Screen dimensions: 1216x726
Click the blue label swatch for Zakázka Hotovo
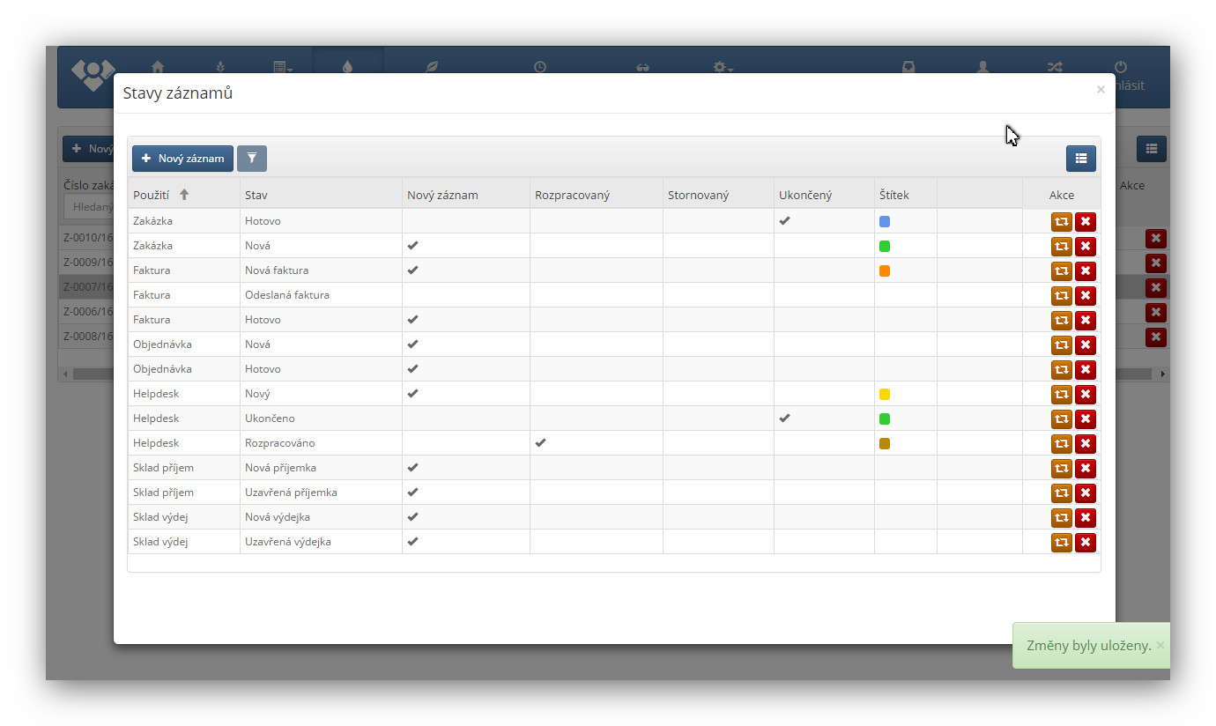[x=885, y=222]
